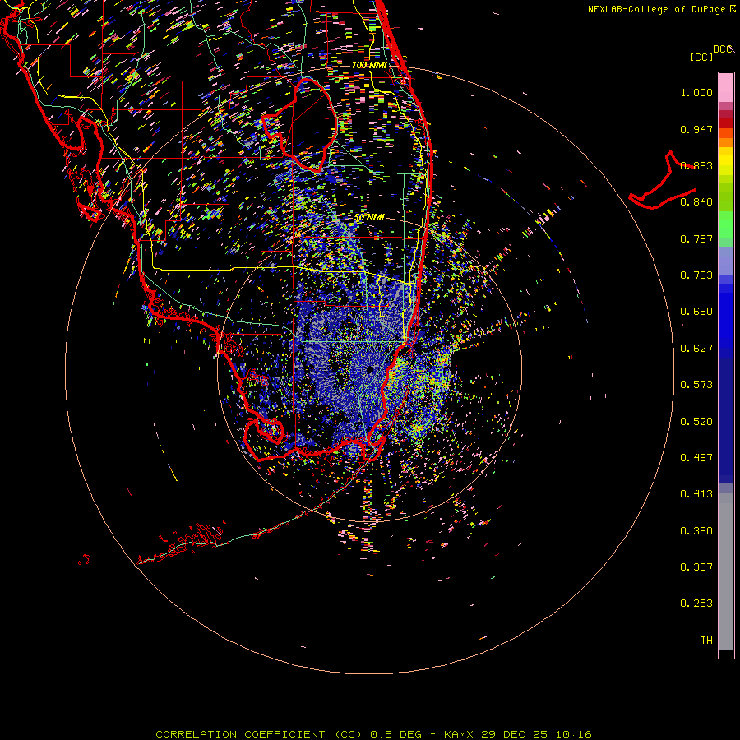Viewport: 740px width, 740px height.
Task: Select the 0.253 scale value
Action: (696, 604)
